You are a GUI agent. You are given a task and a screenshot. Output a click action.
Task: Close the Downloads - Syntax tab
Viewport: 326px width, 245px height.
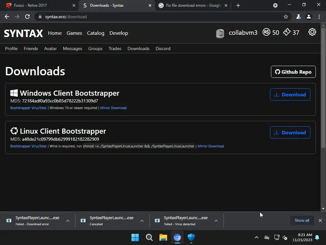tap(150, 5)
